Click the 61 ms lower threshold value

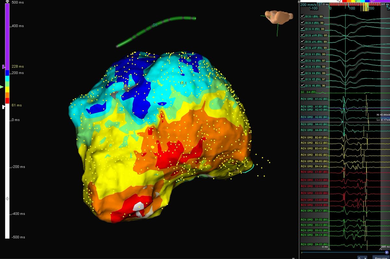click(x=16, y=105)
